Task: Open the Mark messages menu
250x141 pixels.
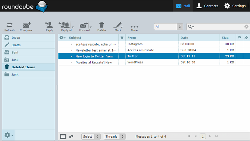Action: pos(118,26)
